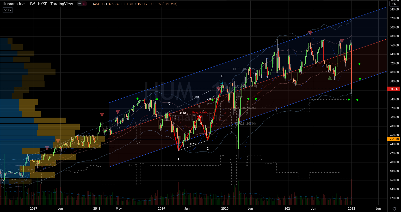This screenshot has height=212, width=401.
Task: Open chart settings gear icon
Action: click(394, 209)
